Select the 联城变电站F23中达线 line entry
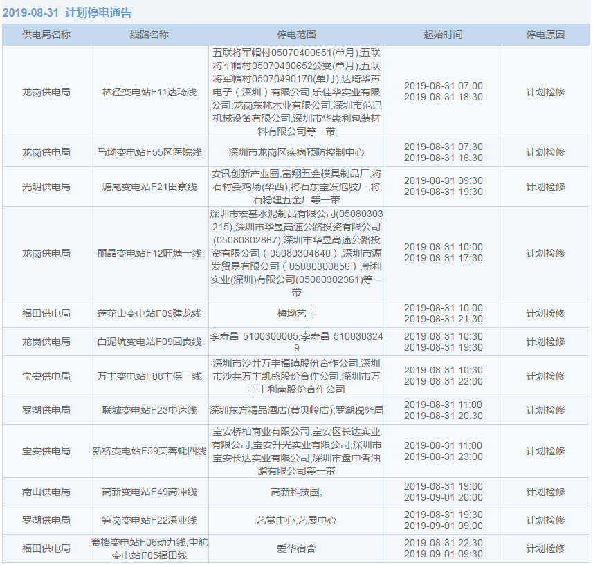 click(149, 410)
